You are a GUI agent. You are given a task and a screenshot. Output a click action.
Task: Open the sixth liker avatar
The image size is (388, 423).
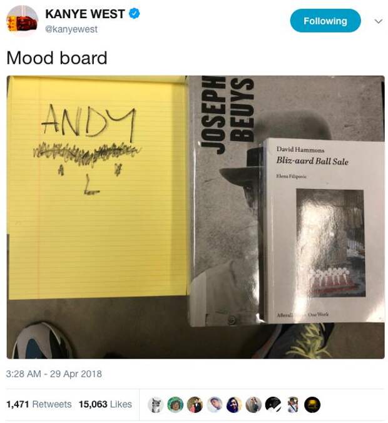(x=253, y=405)
